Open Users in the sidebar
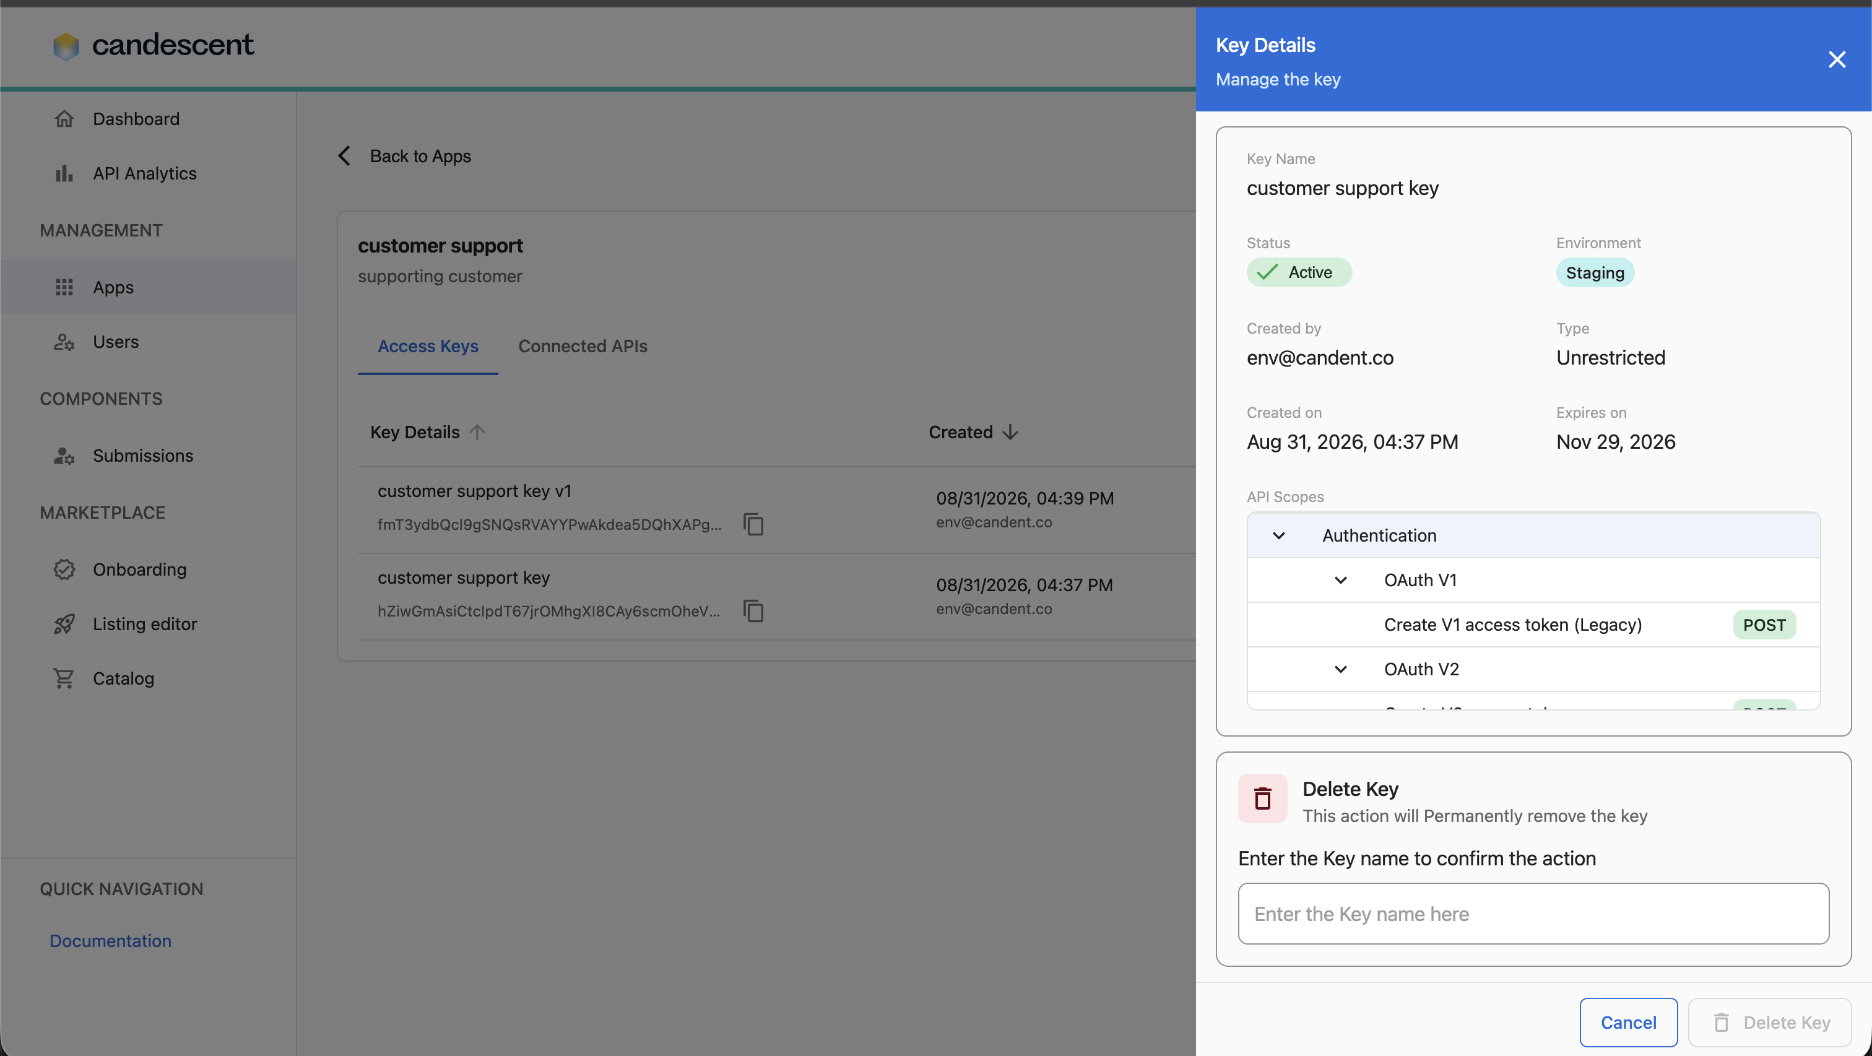The width and height of the screenshot is (1872, 1056). click(x=116, y=342)
